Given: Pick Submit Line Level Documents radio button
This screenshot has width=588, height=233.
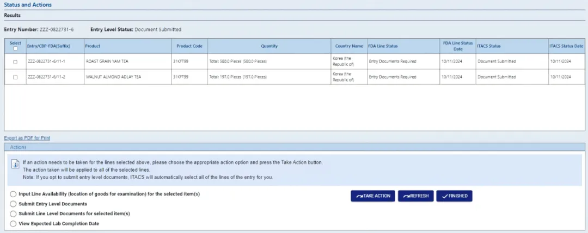Looking at the screenshot, I should (x=14, y=214).
